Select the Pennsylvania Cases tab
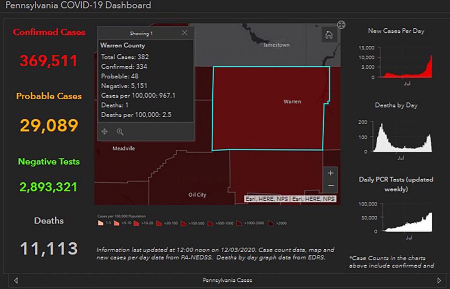 pos(227,280)
